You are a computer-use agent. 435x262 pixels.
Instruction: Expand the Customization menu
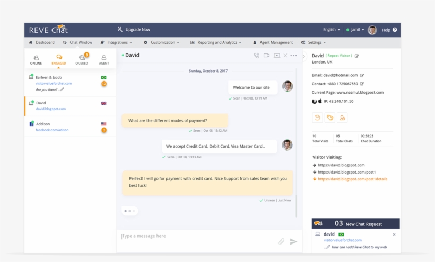click(161, 42)
